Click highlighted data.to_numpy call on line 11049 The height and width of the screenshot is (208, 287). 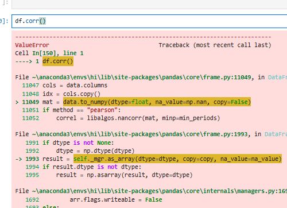[157, 102]
